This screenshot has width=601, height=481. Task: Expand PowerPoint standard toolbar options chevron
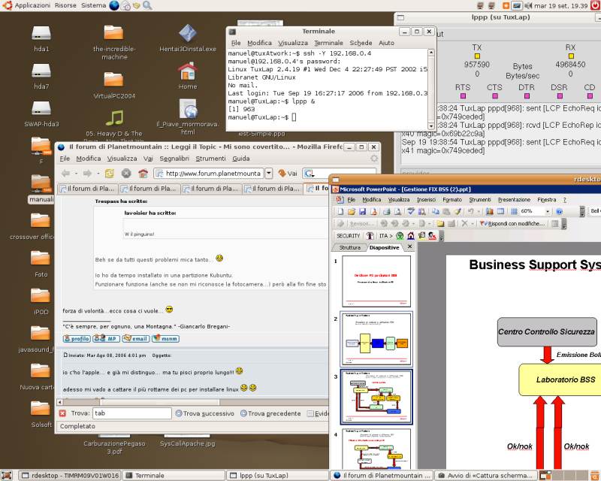coord(581,211)
